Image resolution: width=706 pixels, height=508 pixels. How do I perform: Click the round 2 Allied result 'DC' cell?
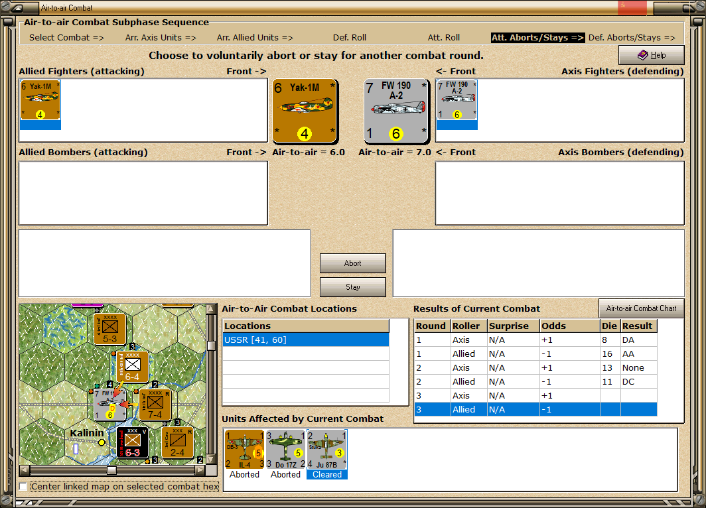[x=638, y=381]
